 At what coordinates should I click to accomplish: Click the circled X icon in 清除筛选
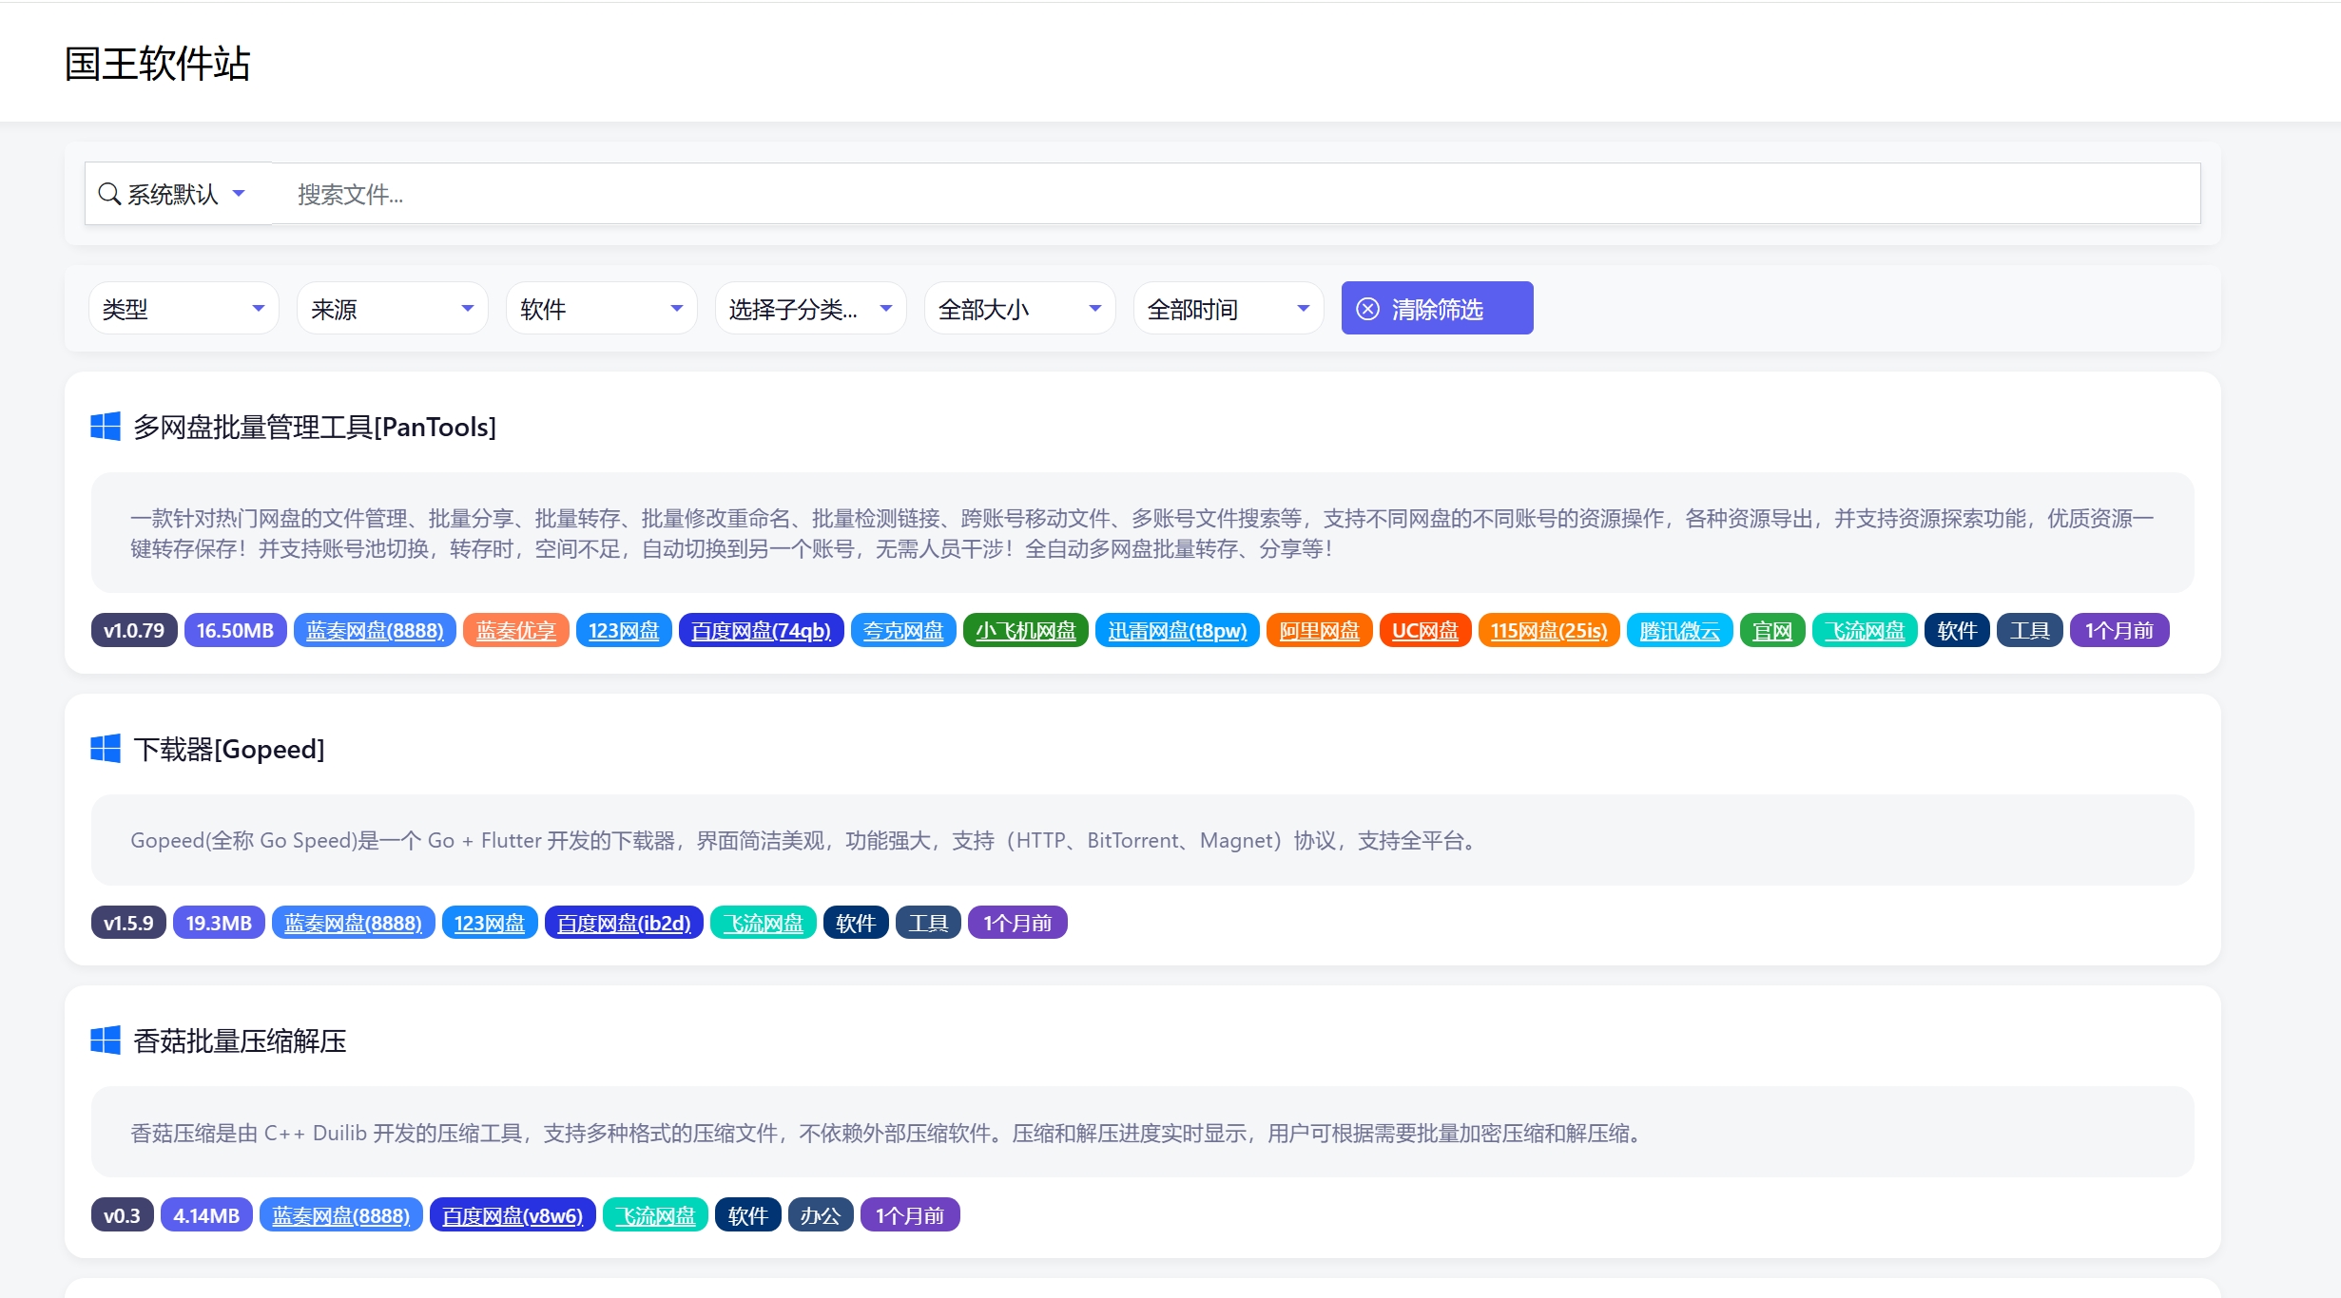pyautogui.click(x=1367, y=309)
